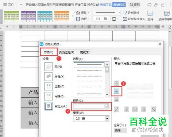The width and height of the screenshot is (172, 137).
Task: Open the 文件 menu
Action: click(x=11, y=4)
